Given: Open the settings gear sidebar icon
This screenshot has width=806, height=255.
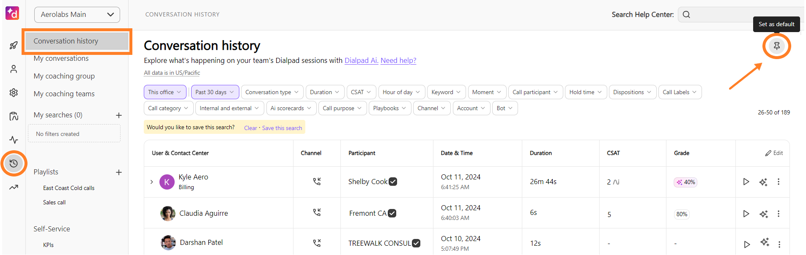Looking at the screenshot, I should pyautogui.click(x=14, y=92).
